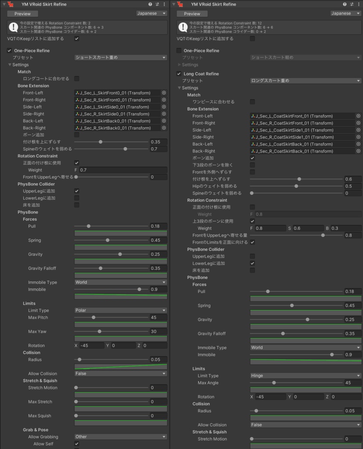
Task: Click object picker for J_Sec_R_CoatSkirtBack_01
Action: (x=358, y=151)
